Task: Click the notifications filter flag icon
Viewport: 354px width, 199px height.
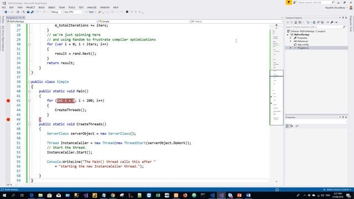Action: pos(289,2)
